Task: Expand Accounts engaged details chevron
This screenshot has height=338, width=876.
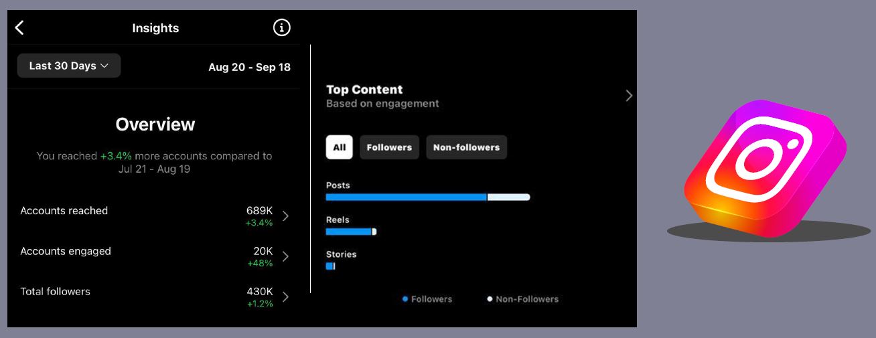Action: (x=286, y=256)
